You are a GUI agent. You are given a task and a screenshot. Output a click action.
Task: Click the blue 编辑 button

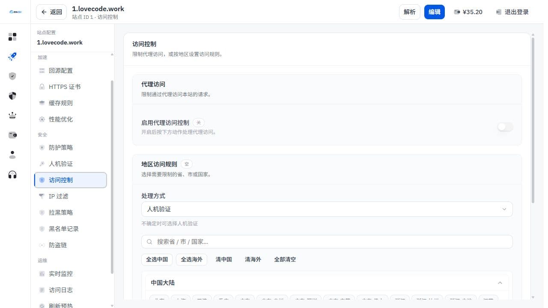point(435,12)
